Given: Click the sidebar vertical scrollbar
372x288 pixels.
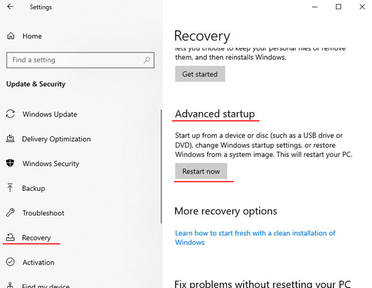Looking at the screenshot, I should pyautogui.click(x=161, y=167).
